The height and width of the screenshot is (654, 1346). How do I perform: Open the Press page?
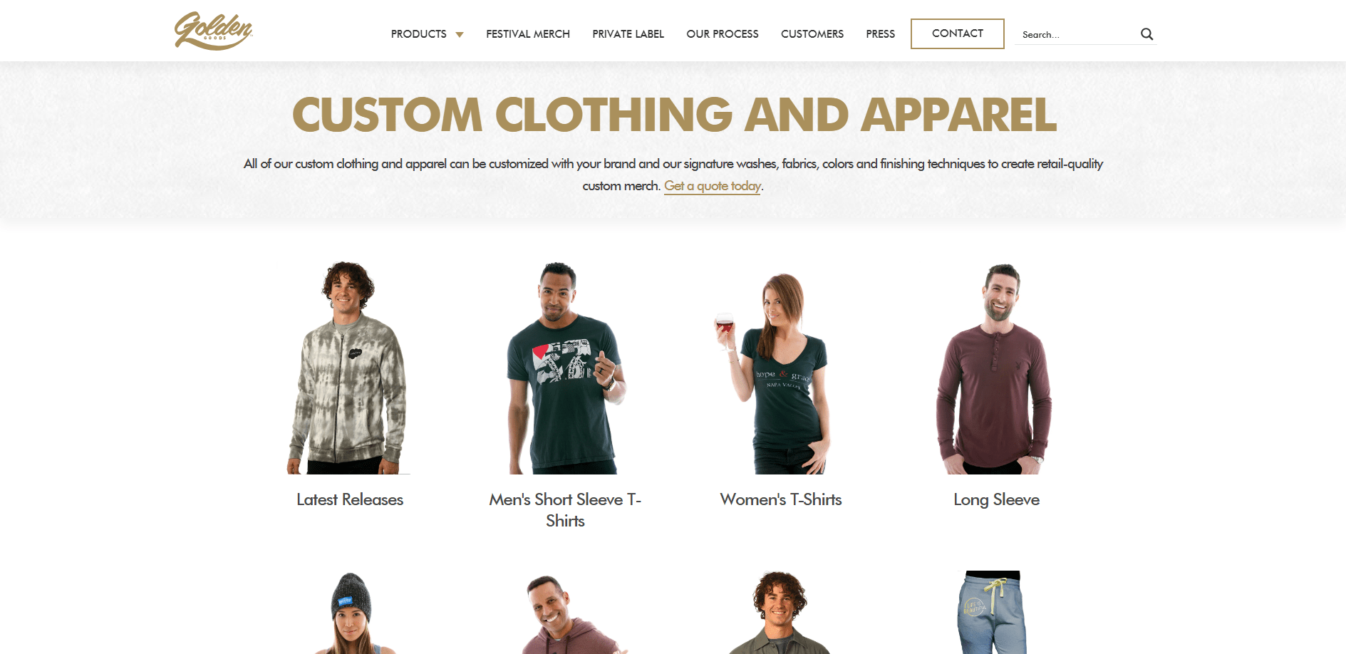click(881, 34)
